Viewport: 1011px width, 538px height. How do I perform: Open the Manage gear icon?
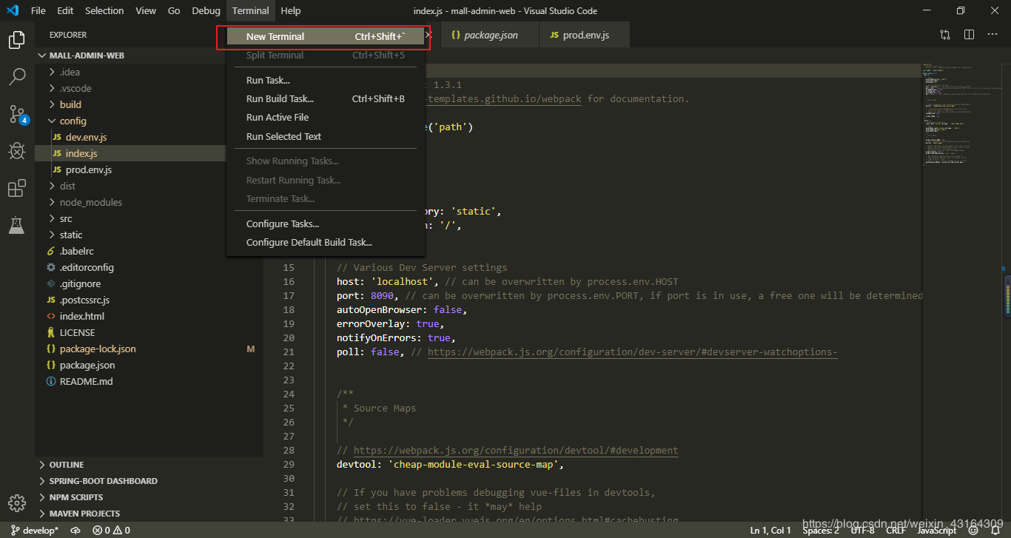click(x=17, y=502)
